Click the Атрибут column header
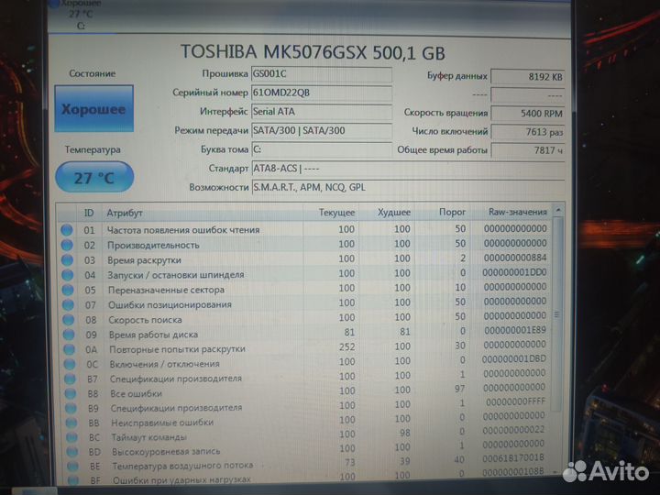Image resolution: width=660 pixels, height=495 pixels. pos(202,213)
